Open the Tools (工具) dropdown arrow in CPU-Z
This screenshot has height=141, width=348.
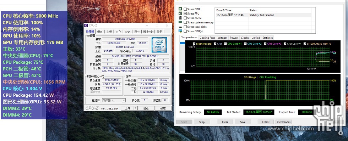click(135, 108)
